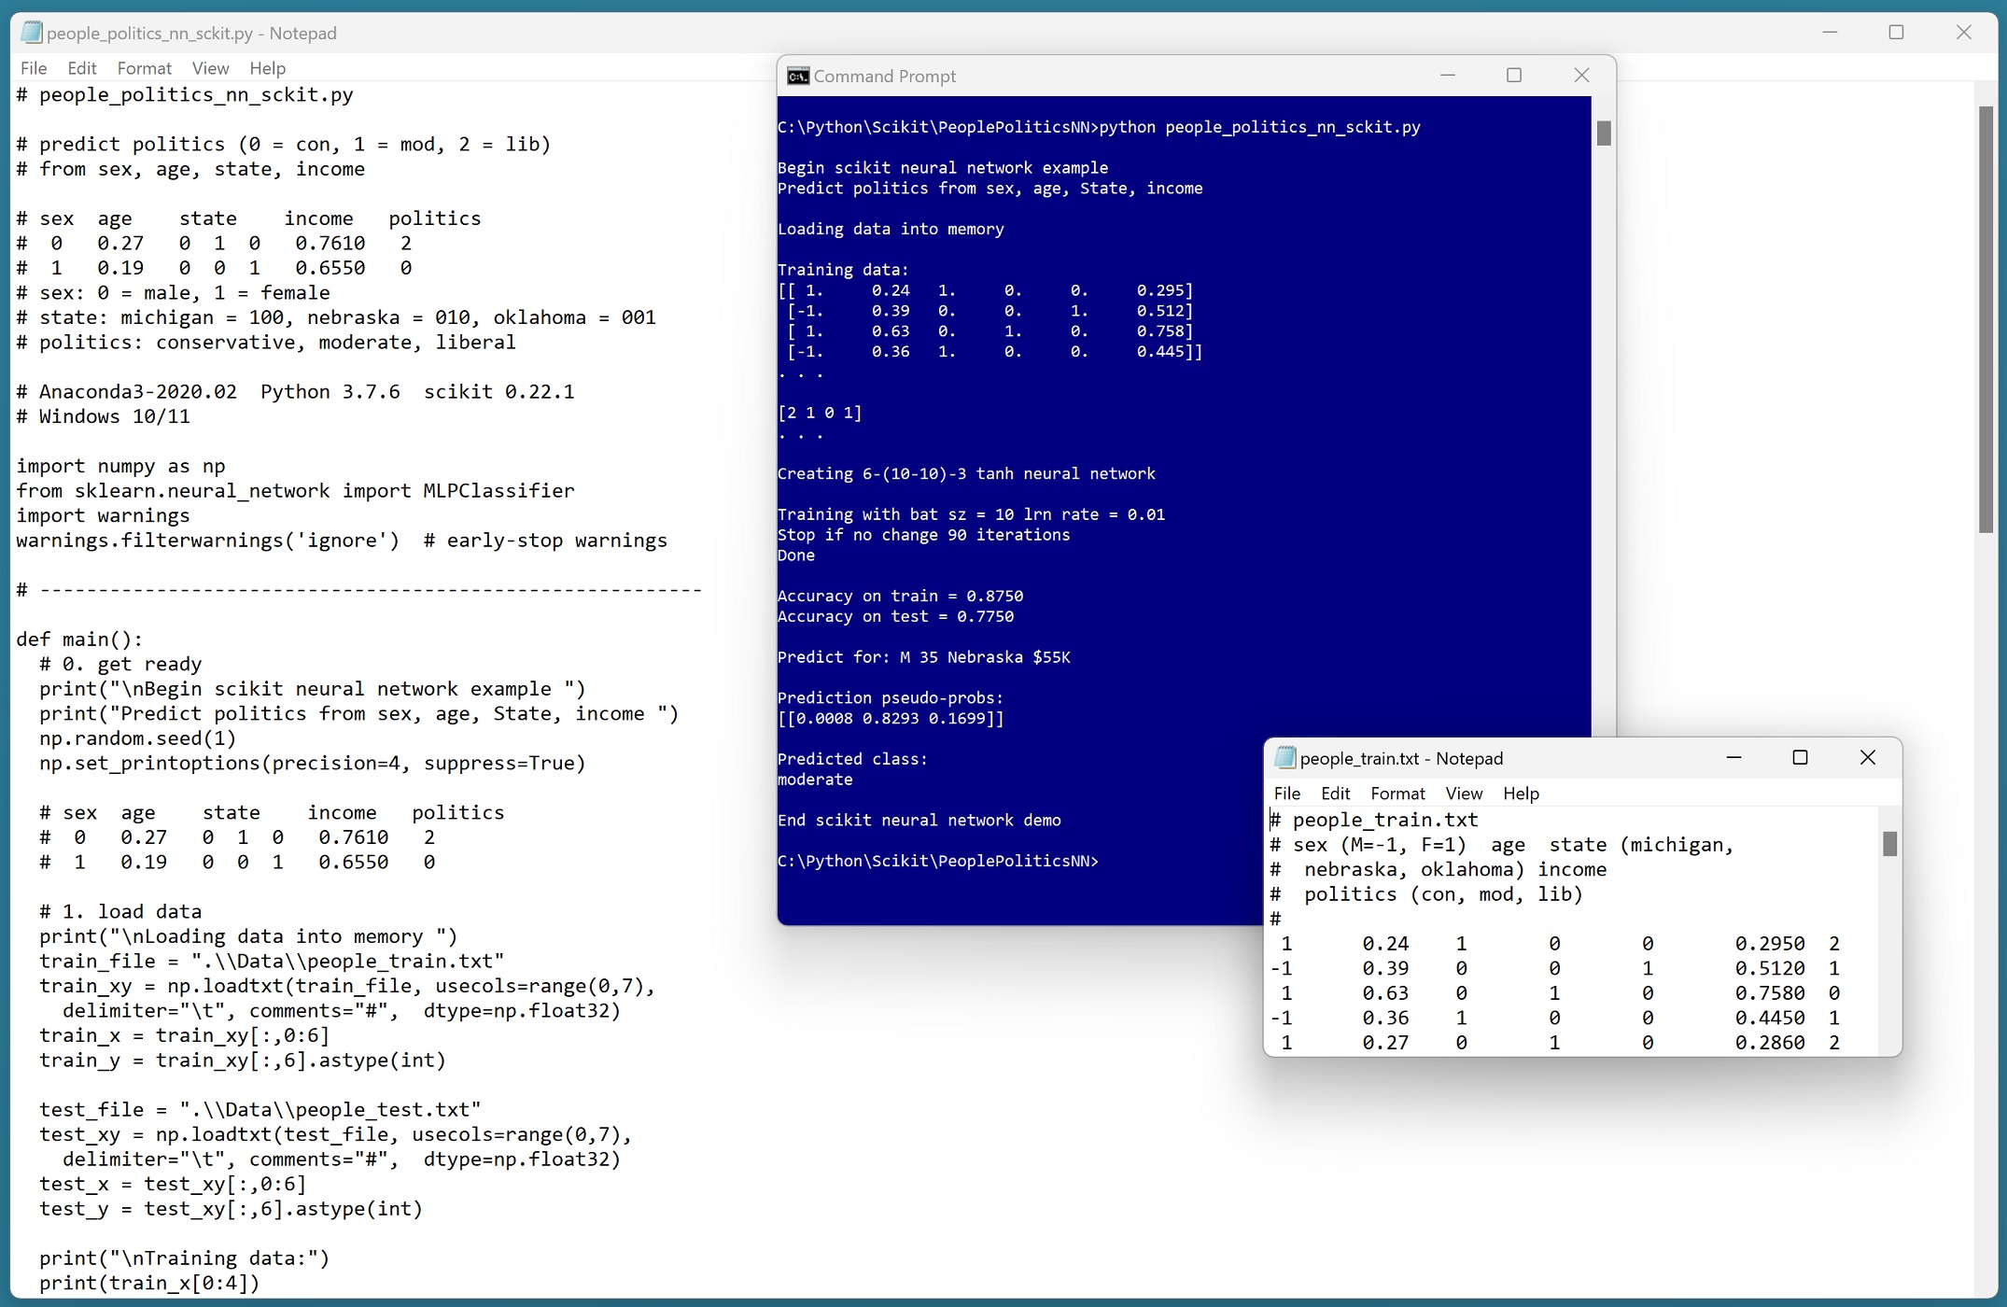Screen dimensions: 2007x1307
Task: Click people_train.txt vertical scrollbar thumb
Action: point(1889,843)
